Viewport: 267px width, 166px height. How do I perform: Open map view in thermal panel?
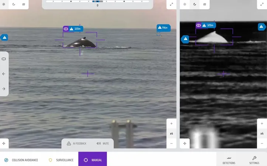(x=205, y=4)
